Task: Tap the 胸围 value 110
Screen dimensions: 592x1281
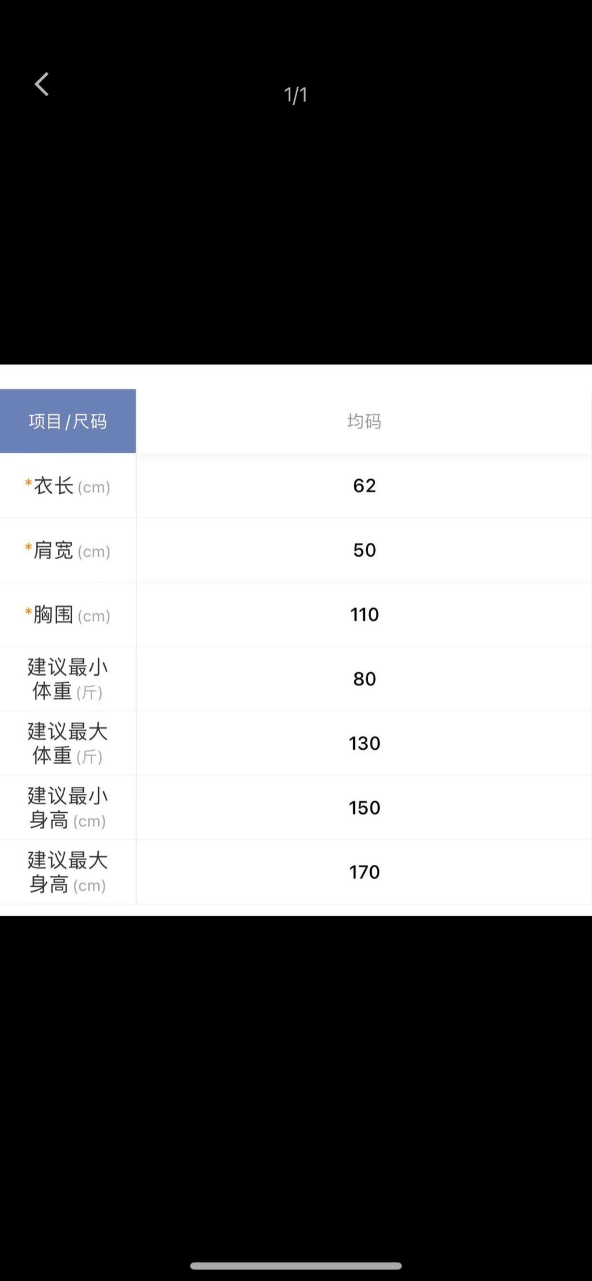Action: click(364, 614)
